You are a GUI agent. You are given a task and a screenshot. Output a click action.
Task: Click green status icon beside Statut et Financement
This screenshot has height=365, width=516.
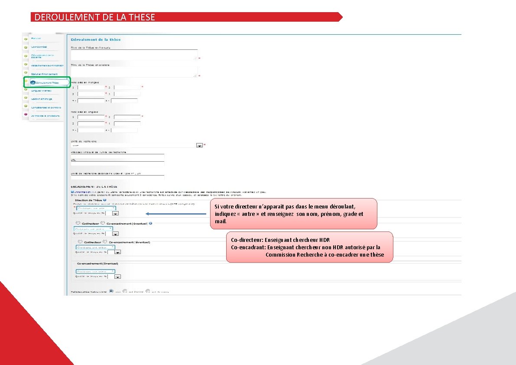[x=26, y=73]
